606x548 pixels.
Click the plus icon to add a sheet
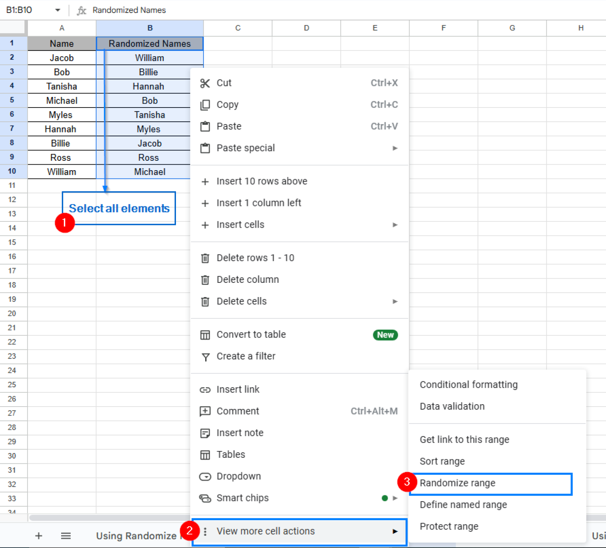point(38,535)
